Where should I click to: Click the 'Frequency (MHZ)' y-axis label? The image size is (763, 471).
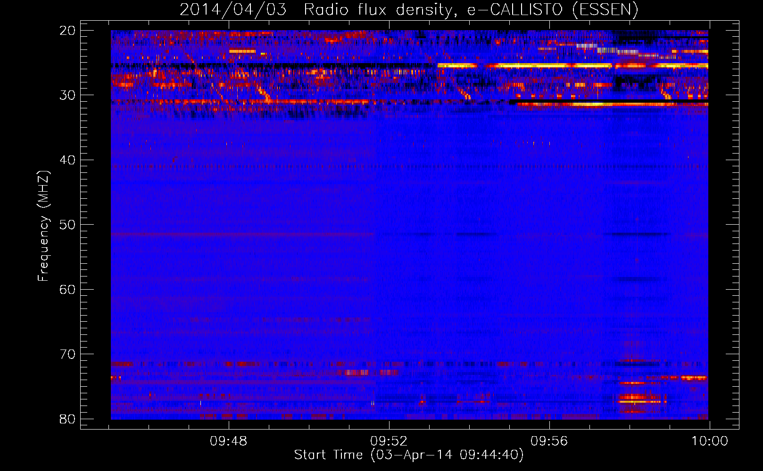(x=43, y=226)
